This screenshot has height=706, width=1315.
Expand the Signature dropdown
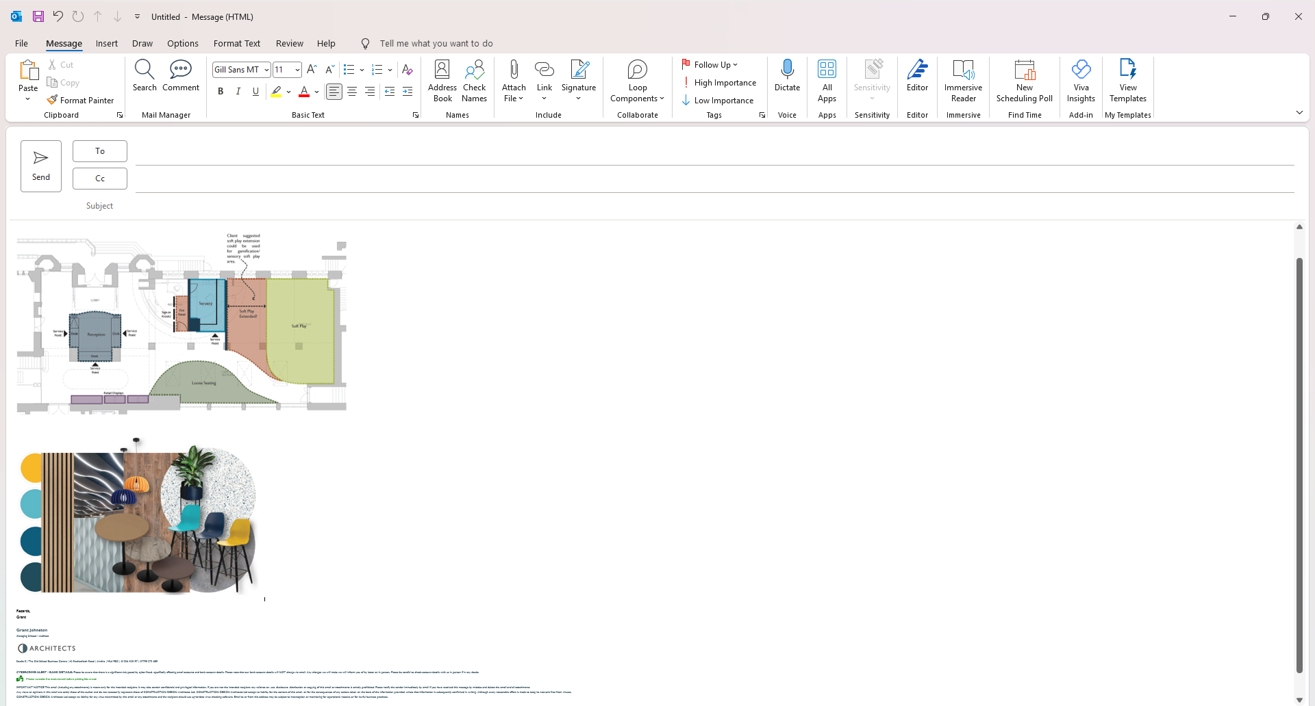coord(579,98)
